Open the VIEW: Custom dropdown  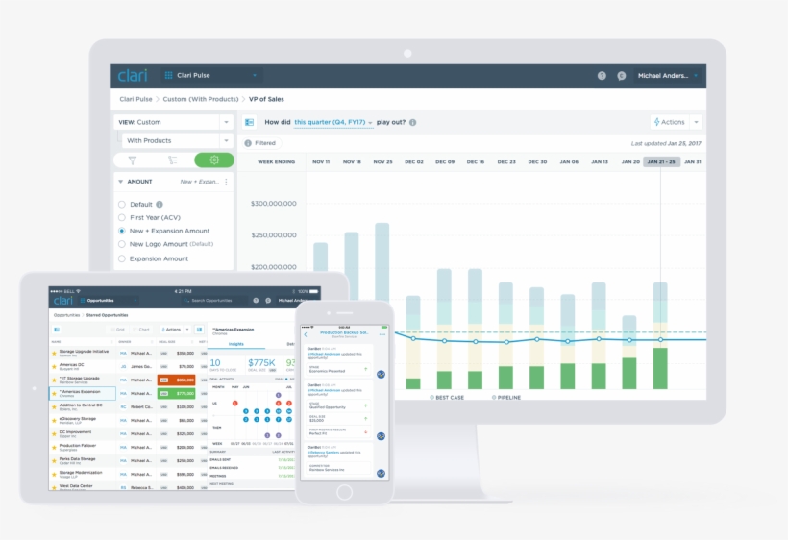[174, 122]
